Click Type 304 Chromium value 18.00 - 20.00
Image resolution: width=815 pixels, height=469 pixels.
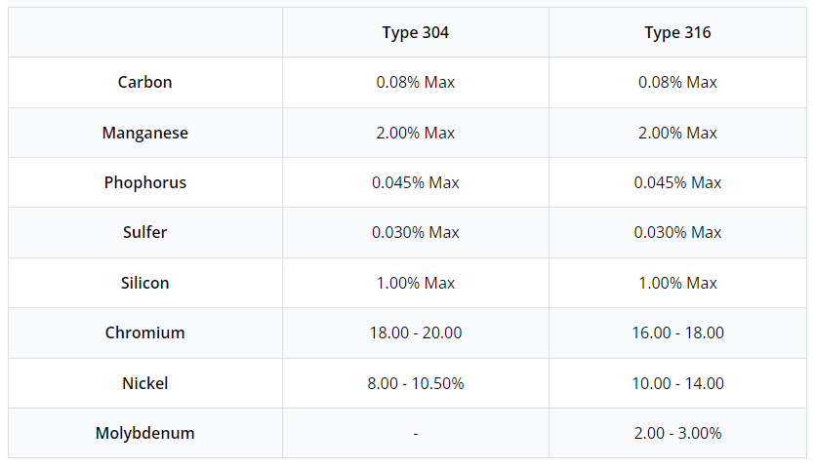click(415, 332)
